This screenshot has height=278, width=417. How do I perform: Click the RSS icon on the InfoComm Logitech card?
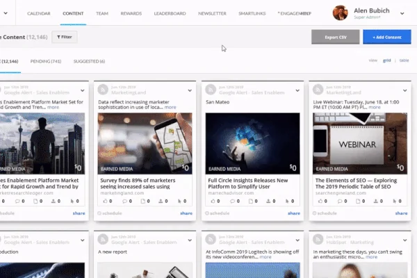[211, 239]
